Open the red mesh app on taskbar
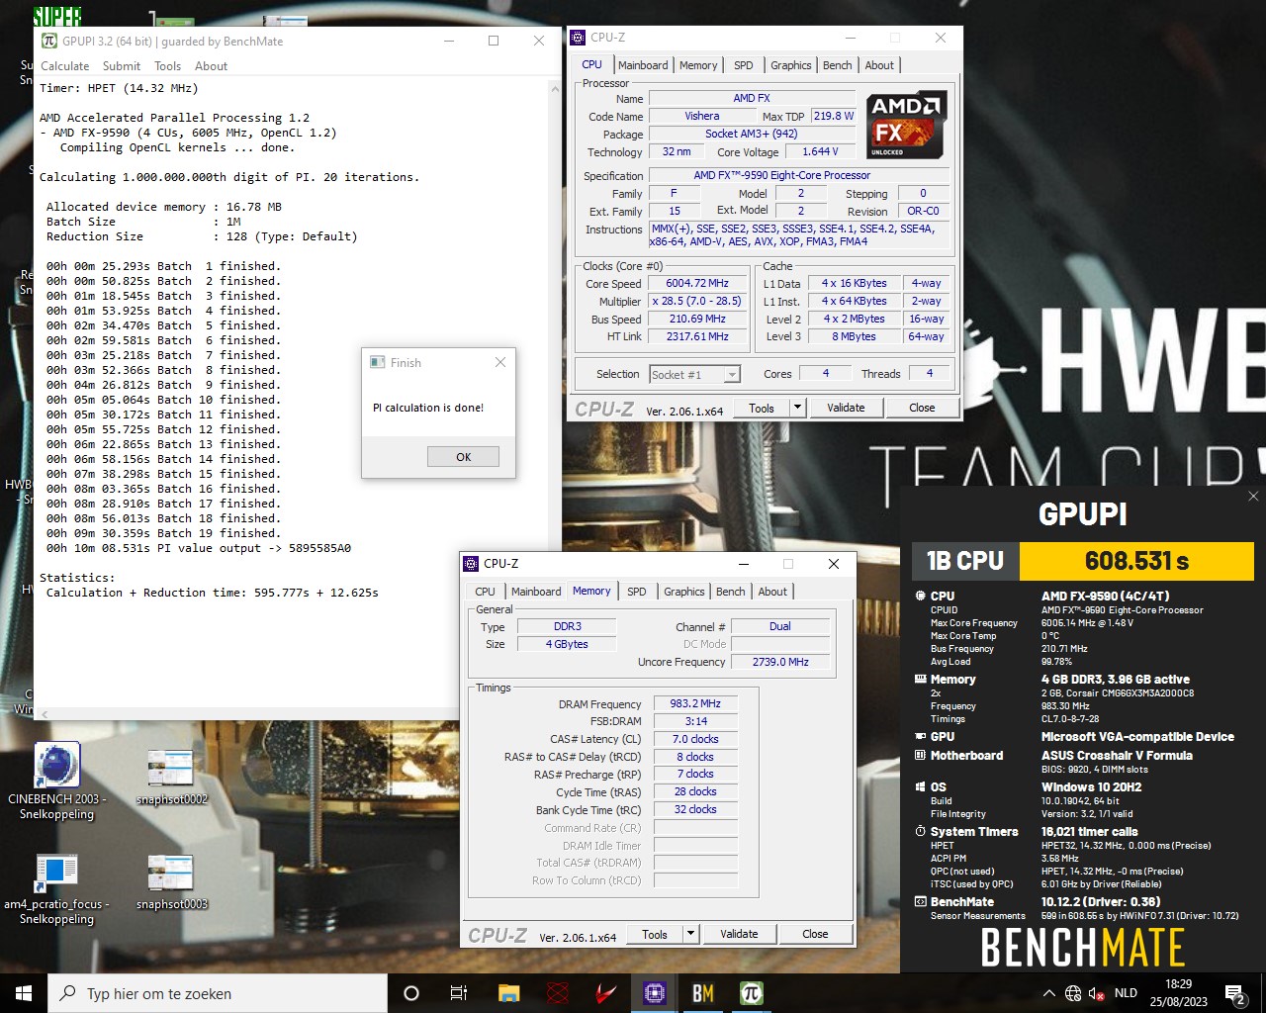1266x1013 pixels. pos(558,993)
